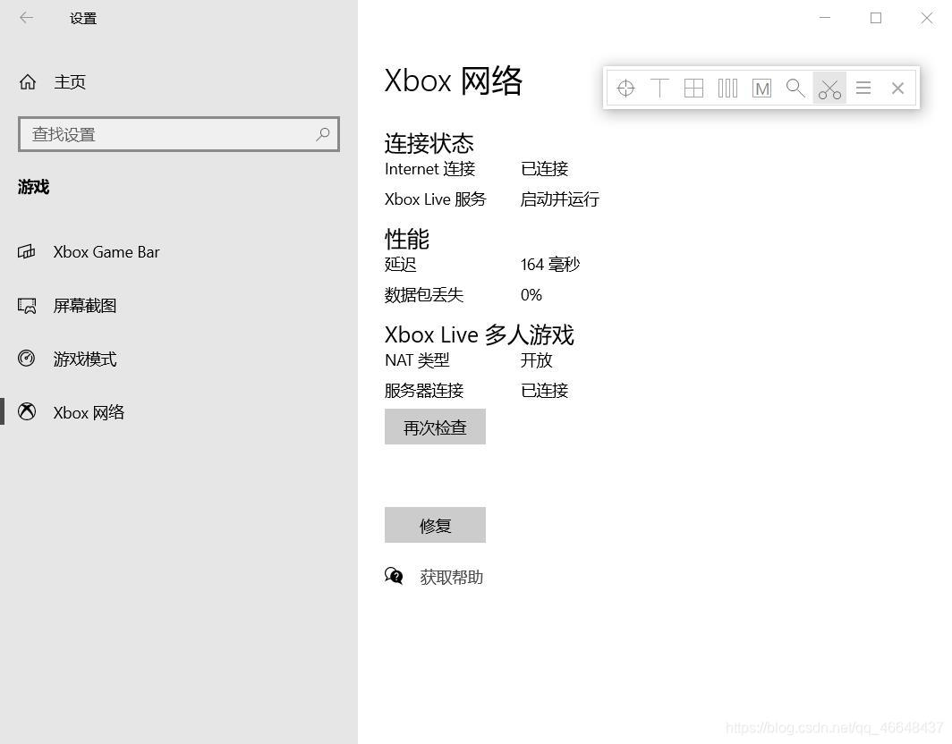Viewport: 952px width, 744px height.
Task: Maximize the settings window
Action: coord(875,18)
